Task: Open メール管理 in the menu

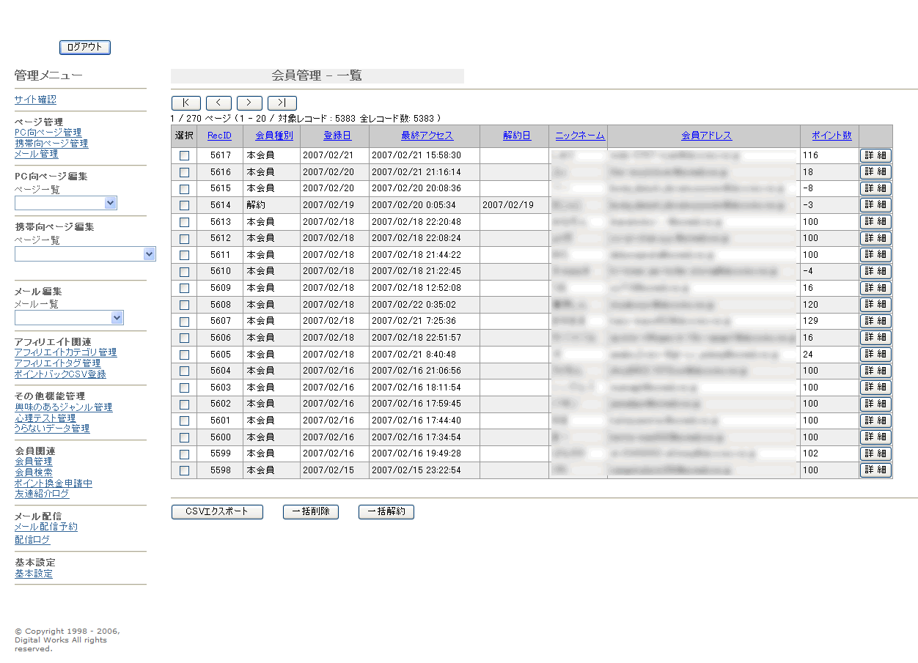Action: click(x=37, y=154)
